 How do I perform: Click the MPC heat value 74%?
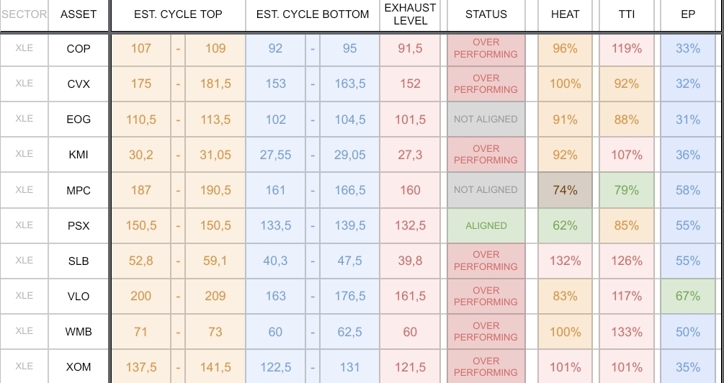click(566, 190)
